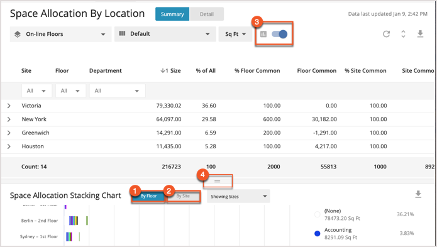Open the Department filter dropdown
The height and width of the screenshot is (247, 437).
[118, 91]
